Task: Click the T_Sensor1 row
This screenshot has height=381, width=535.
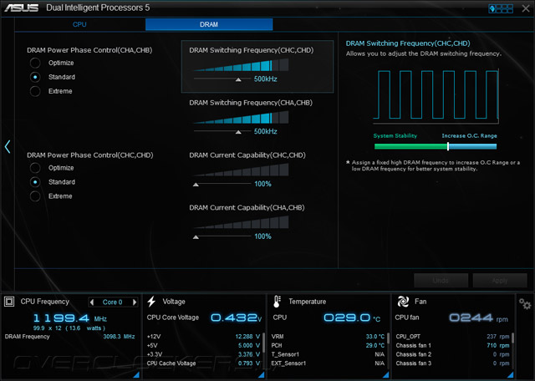Action: pos(328,354)
